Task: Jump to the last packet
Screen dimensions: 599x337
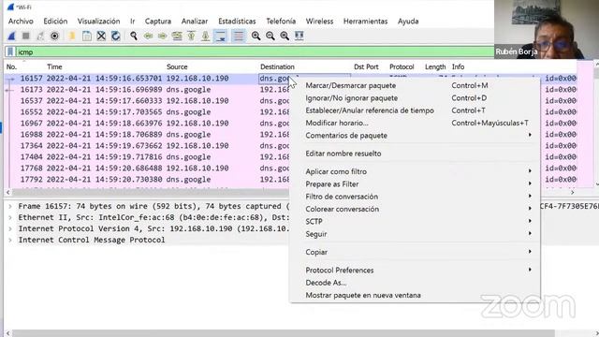Action: pos(206,36)
